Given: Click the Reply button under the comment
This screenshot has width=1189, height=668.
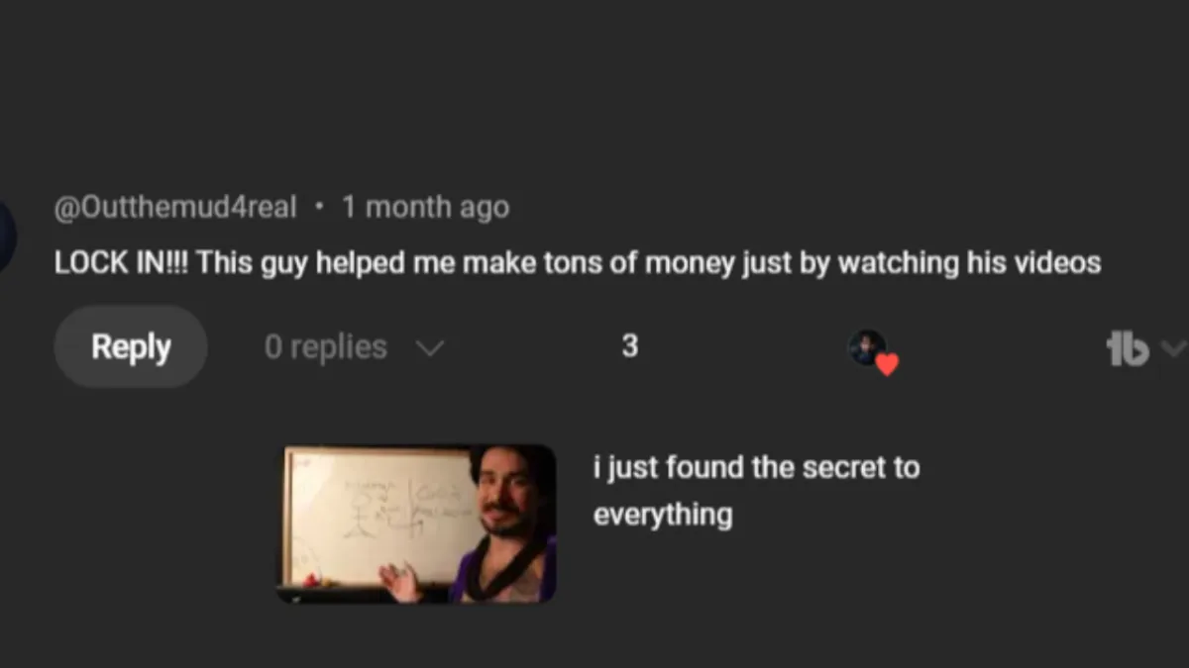Looking at the screenshot, I should [131, 346].
